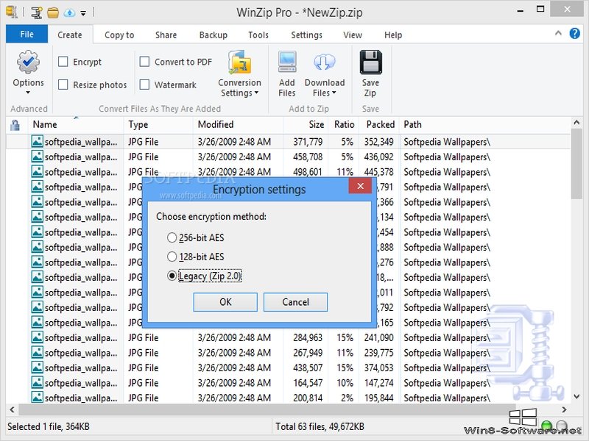589x441 pixels.
Task: Select the file with packed size 147,274
Action: coord(288,383)
